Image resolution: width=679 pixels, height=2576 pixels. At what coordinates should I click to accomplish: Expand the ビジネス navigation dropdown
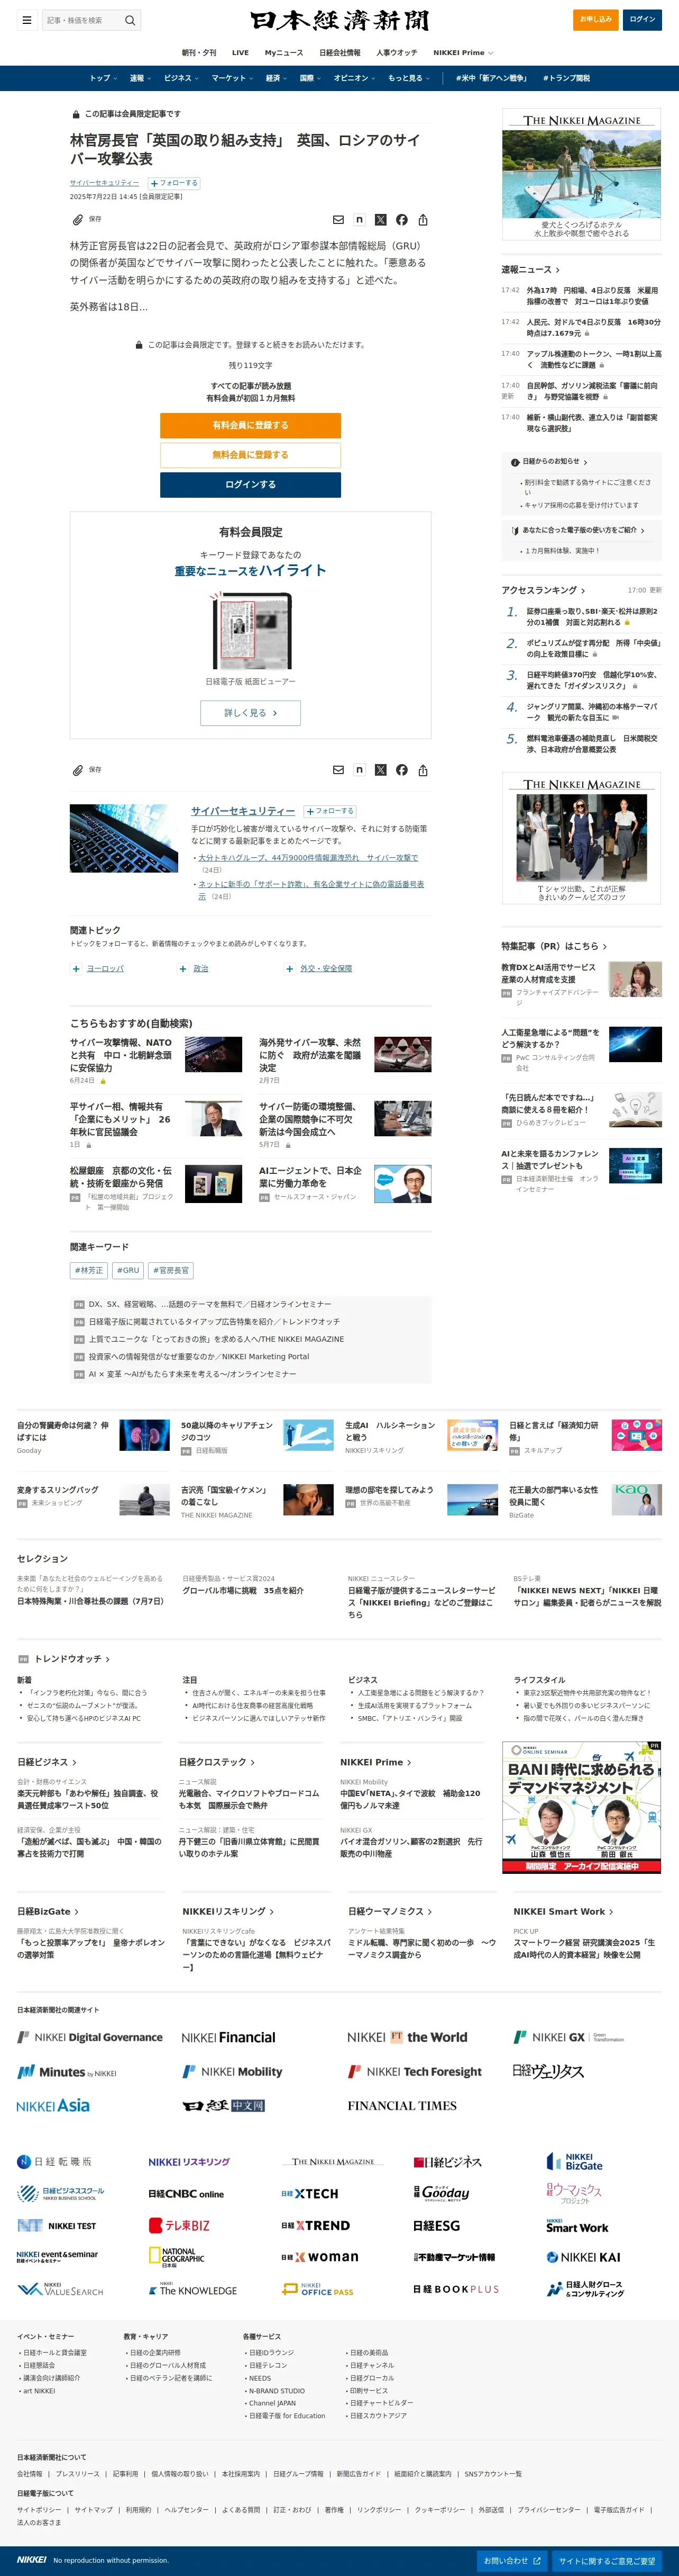point(182,78)
